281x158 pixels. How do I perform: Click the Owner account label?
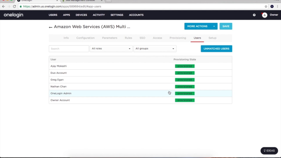click(x=274, y=15)
